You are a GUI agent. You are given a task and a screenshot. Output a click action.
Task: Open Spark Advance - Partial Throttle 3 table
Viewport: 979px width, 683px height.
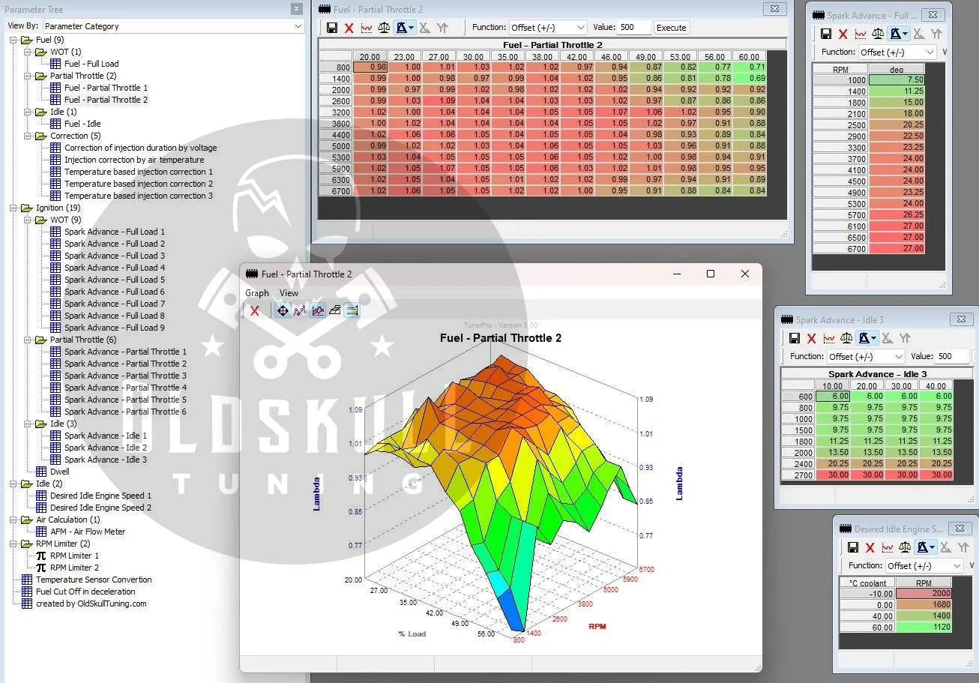(124, 376)
